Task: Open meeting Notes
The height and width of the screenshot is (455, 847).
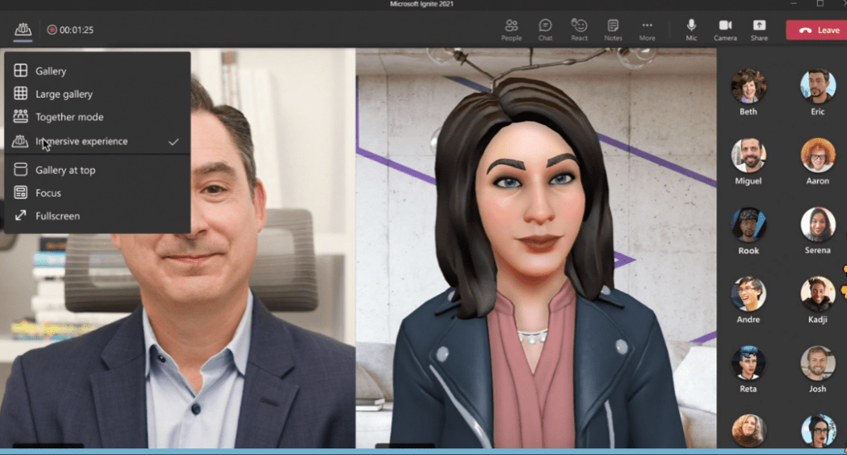Action: coord(613,30)
